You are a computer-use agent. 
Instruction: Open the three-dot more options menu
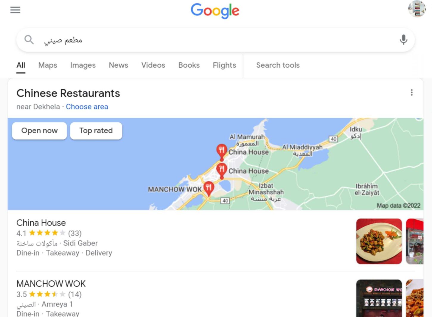point(411,93)
